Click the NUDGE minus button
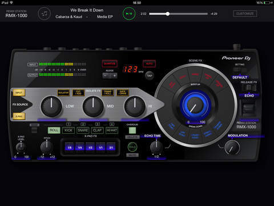 click(x=106, y=76)
